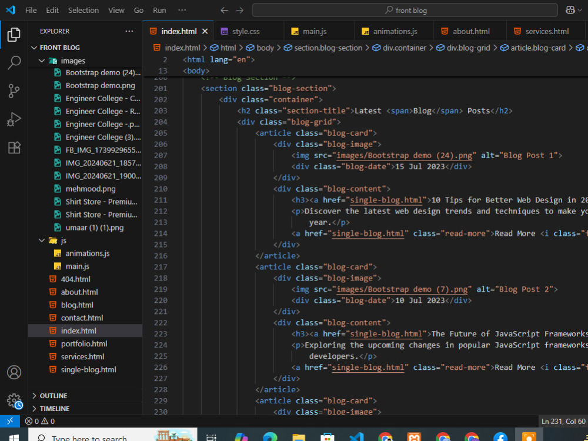The image size is (588, 441).
Task: Expand the TIMELINE section
Action: tap(85, 409)
